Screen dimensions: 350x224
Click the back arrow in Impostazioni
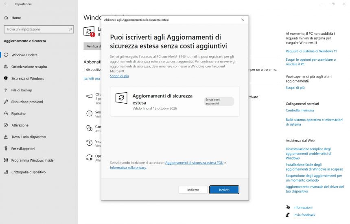(6, 4)
